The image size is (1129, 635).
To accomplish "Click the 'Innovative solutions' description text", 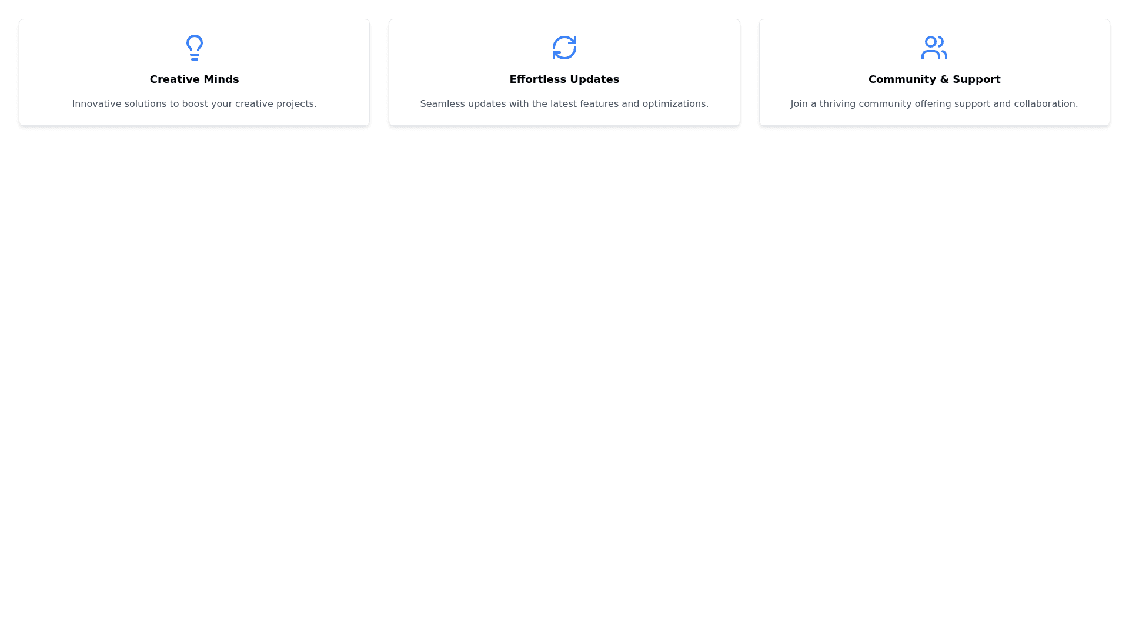I will [194, 104].
